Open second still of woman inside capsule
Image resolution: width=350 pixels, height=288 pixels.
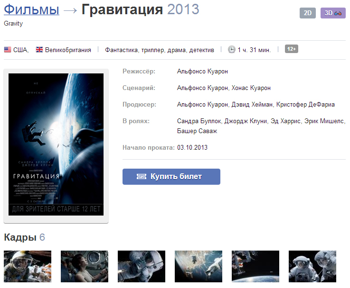pyautogui.click(x=85, y=266)
